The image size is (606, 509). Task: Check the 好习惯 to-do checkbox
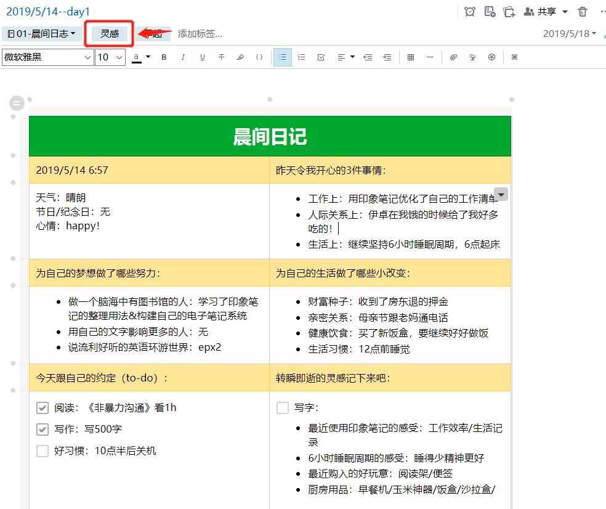pos(42,451)
